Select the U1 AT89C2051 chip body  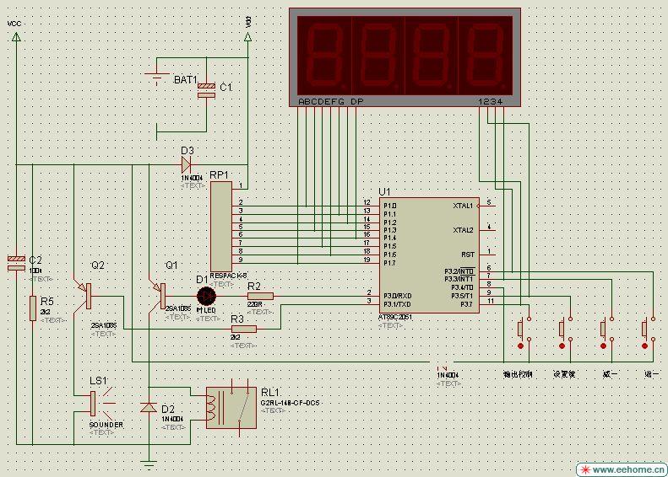[x=429, y=255]
